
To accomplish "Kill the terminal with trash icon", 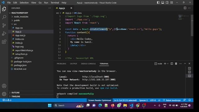I will [176, 63].
